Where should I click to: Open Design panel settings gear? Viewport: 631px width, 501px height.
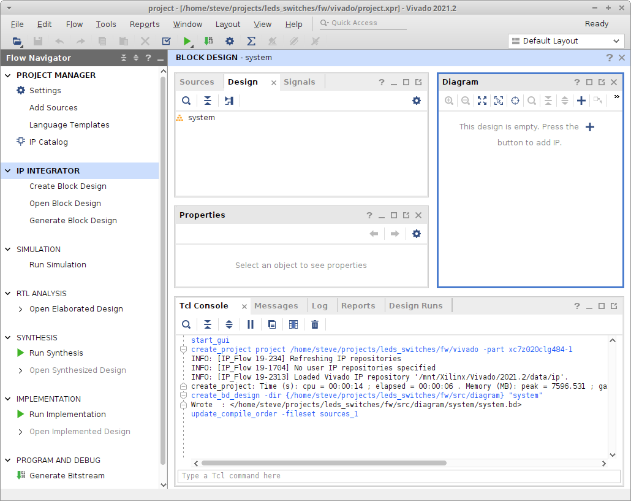tap(417, 101)
